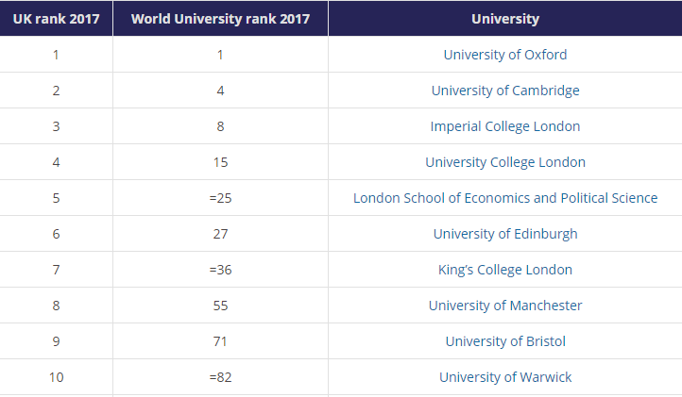Open London School of Economics link
The height and width of the screenshot is (397, 682).
tap(505, 198)
